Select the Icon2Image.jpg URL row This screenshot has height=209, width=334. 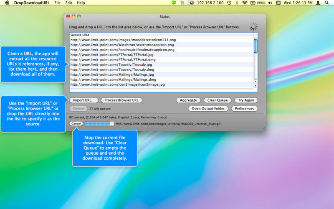click(162, 85)
